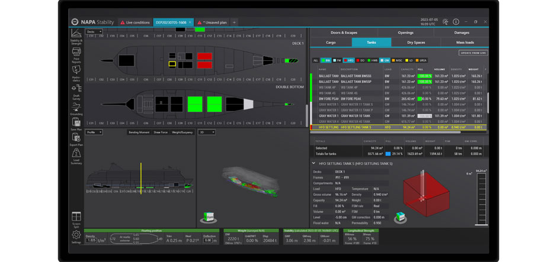Click the tank level gauge ruler
This screenshot has width=557, height=262.
(x=481, y=199)
